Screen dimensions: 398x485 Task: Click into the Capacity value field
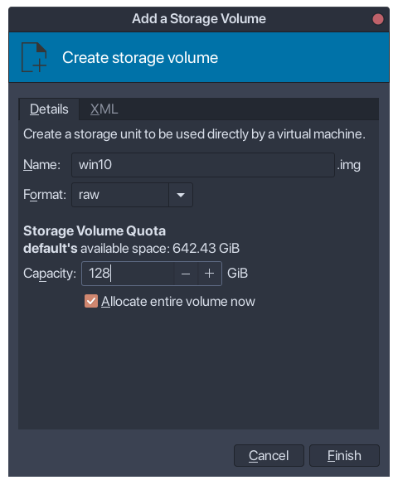129,274
